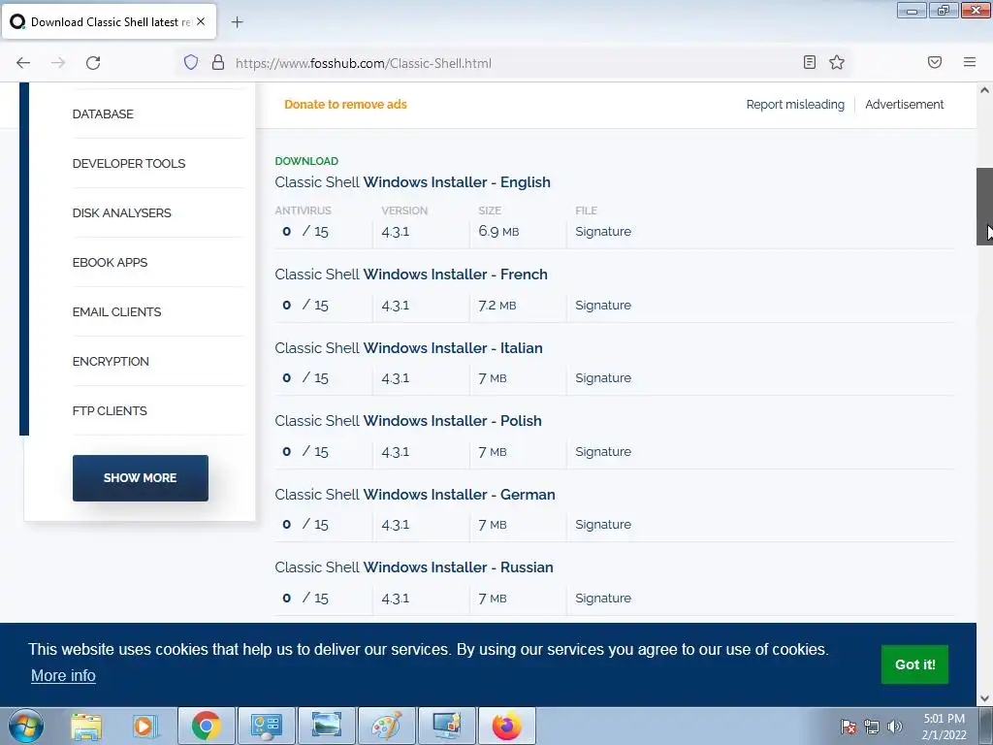Open Signature for Italian installer
993x745 pixels.
point(603,377)
